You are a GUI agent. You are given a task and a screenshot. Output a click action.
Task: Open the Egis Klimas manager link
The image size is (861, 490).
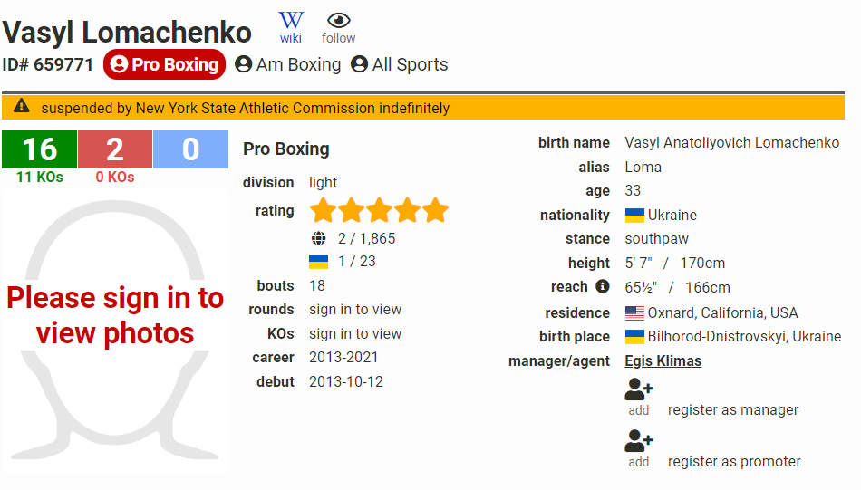pyautogui.click(x=663, y=360)
